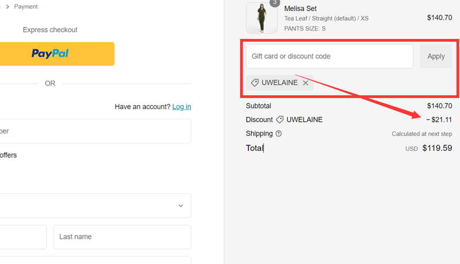The width and height of the screenshot is (460, 264).
Task: Remove the UWELAINE code with the X
Action: pos(306,83)
